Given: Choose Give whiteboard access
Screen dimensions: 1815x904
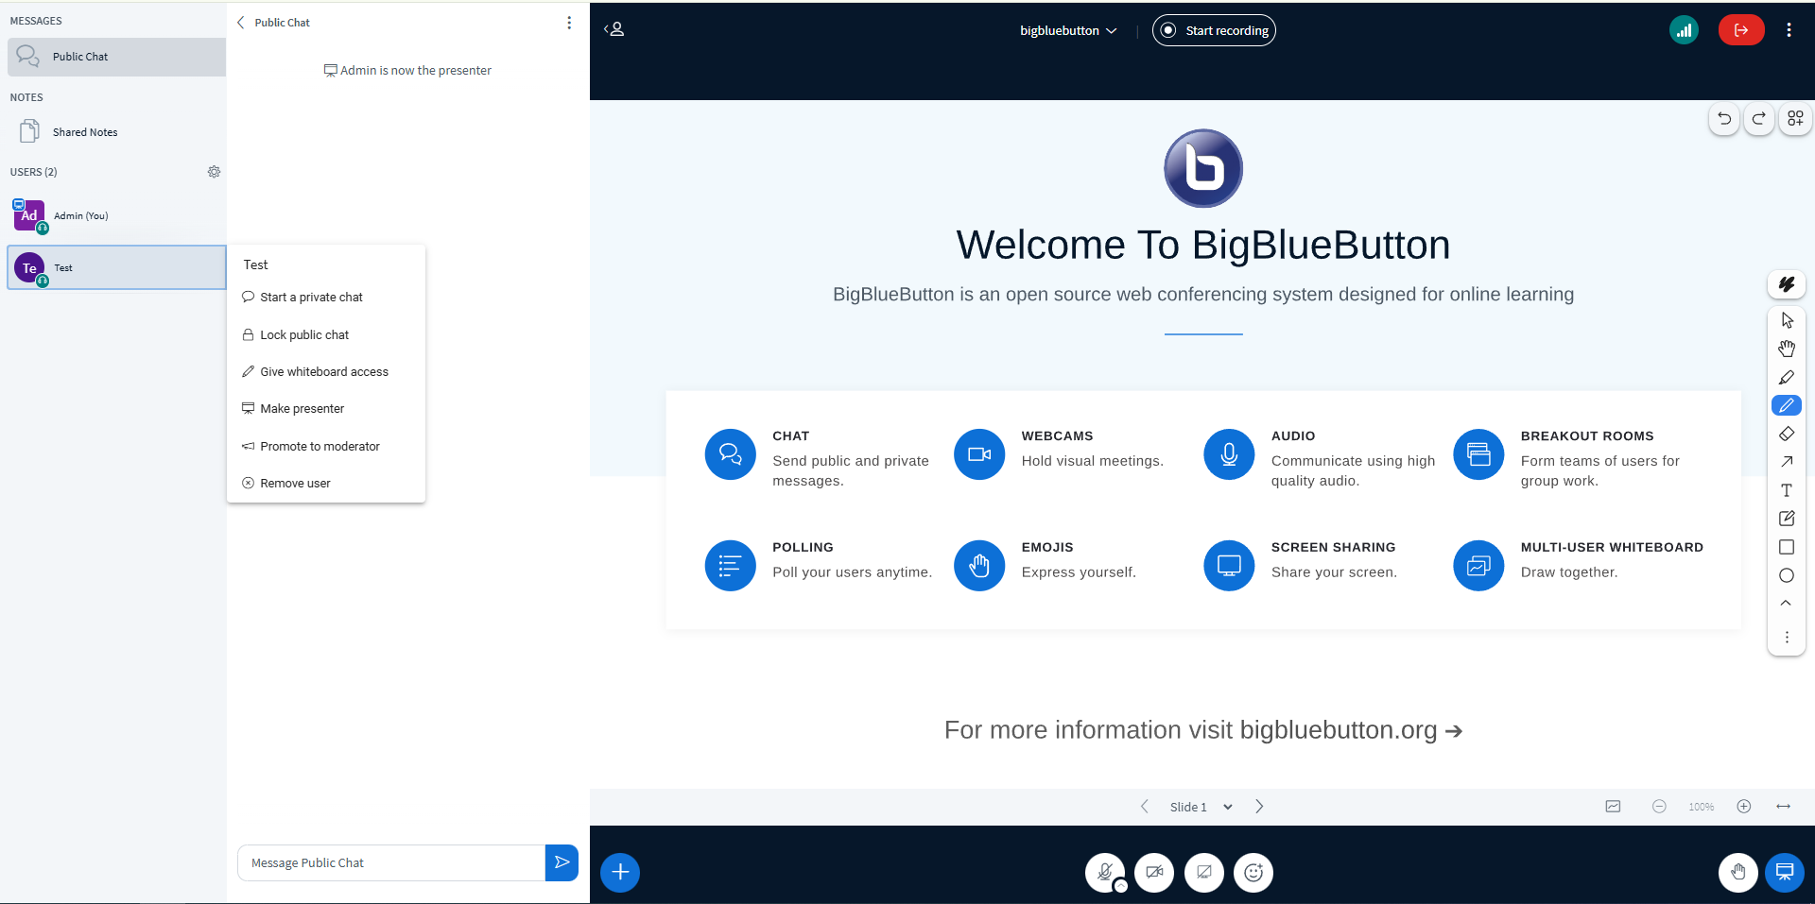Looking at the screenshot, I should point(326,371).
